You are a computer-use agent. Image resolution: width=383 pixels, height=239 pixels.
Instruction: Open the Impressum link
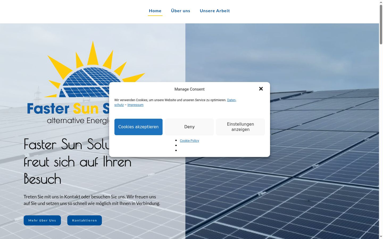point(135,105)
